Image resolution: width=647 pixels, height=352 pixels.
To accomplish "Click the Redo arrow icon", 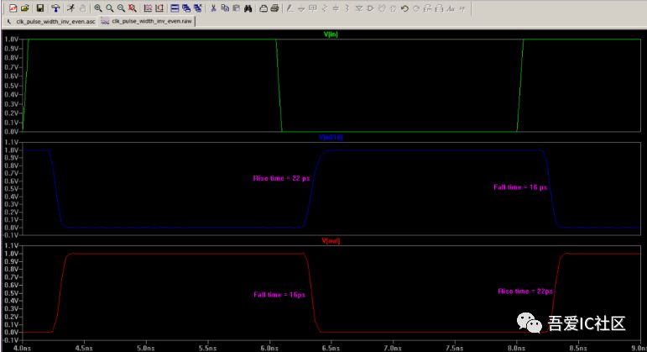I will coord(416,8).
